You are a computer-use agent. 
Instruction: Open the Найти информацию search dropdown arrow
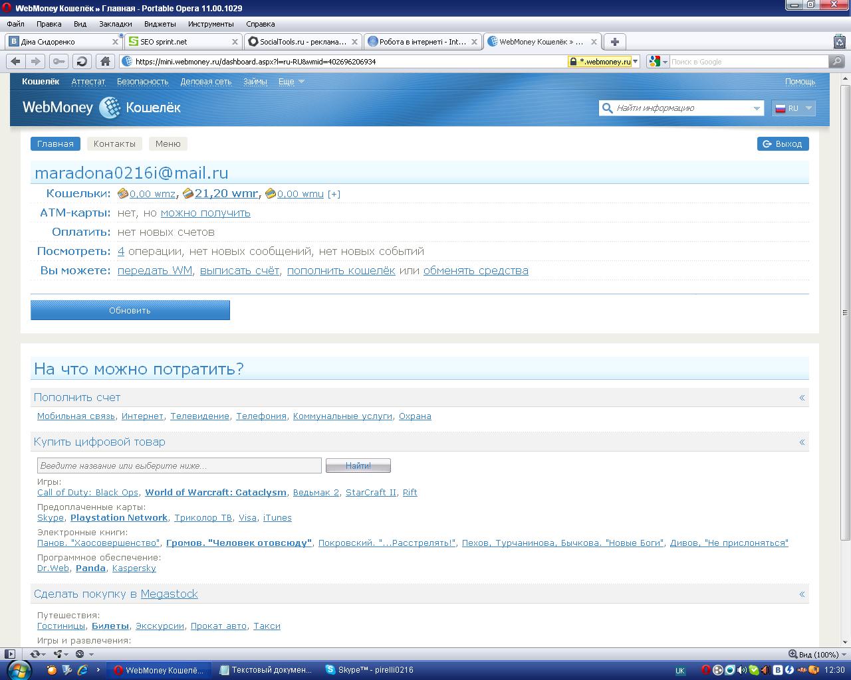pos(757,108)
